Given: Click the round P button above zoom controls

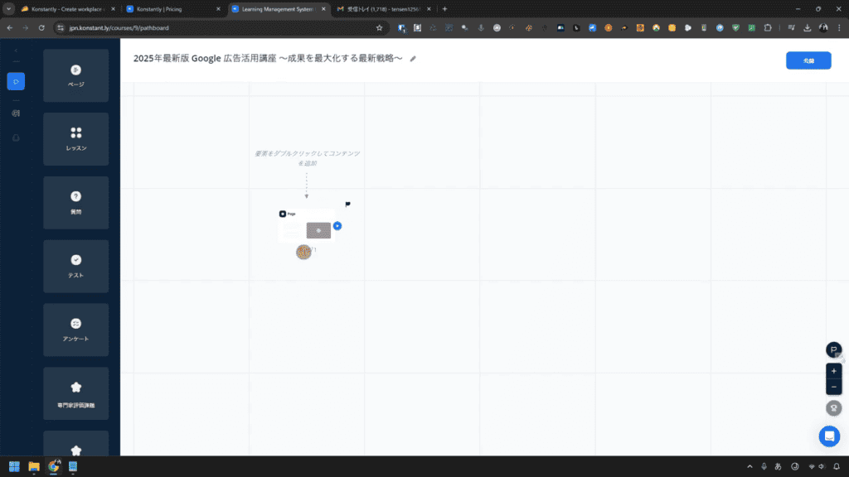Looking at the screenshot, I should tap(834, 350).
